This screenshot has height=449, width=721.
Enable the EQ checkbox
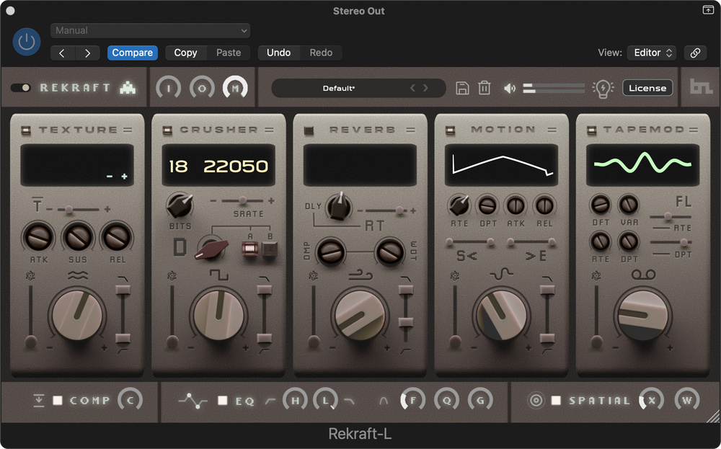223,401
